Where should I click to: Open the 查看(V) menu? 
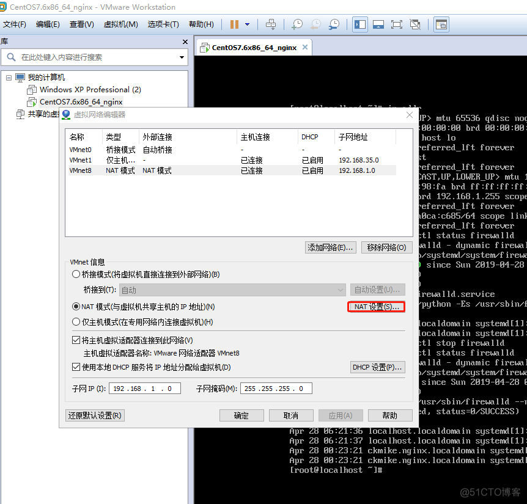[x=82, y=24]
